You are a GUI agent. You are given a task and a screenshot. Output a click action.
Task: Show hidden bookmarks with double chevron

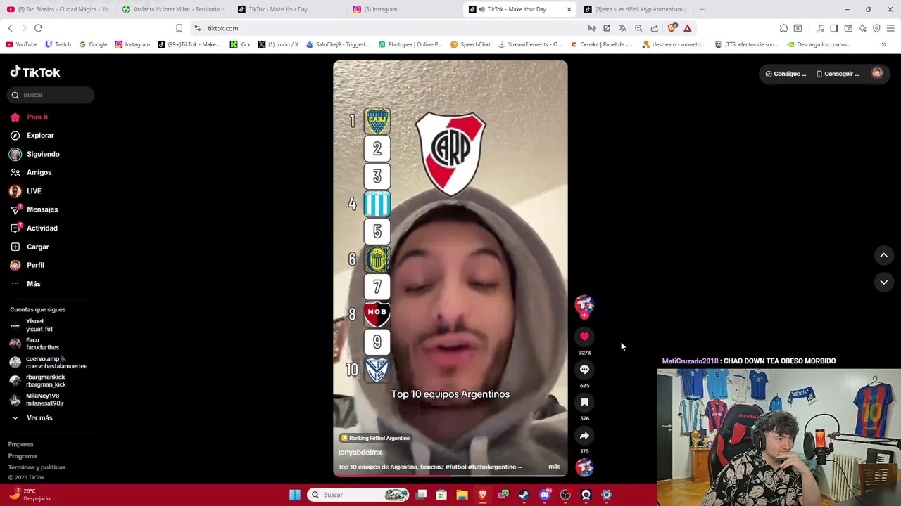[x=884, y=44]
